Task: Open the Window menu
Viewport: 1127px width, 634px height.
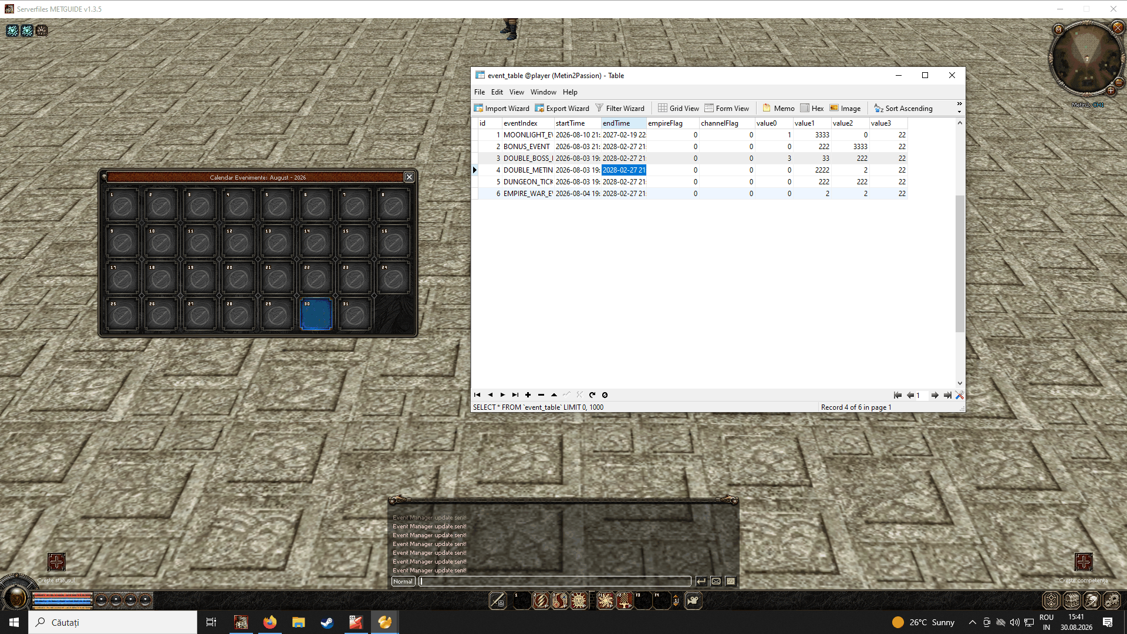Action: pyautogui.click(x=544, y=92)
